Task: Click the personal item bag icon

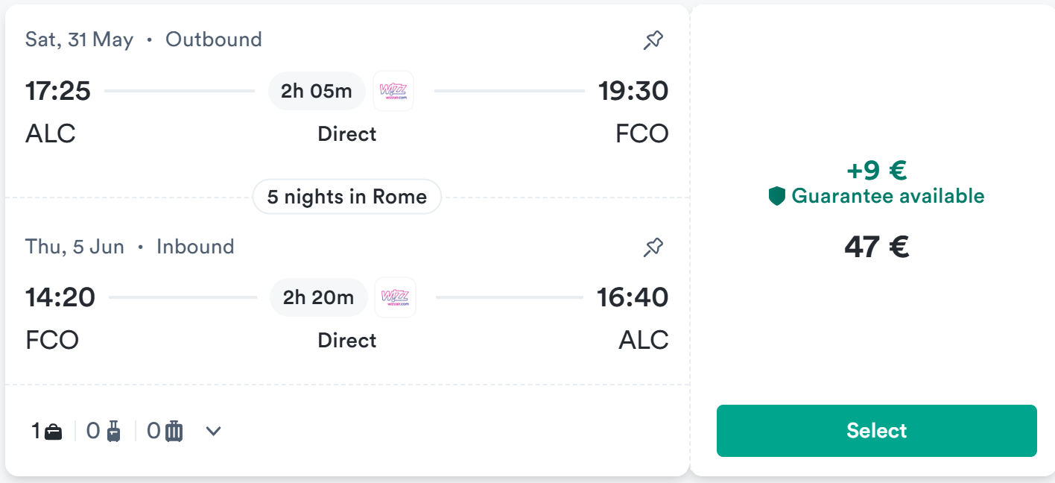Action: [x=54, y=432]
